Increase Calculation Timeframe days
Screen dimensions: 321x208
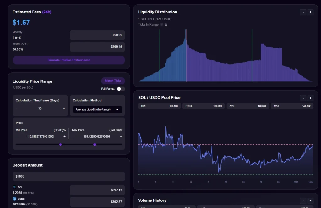click(64, 108)
